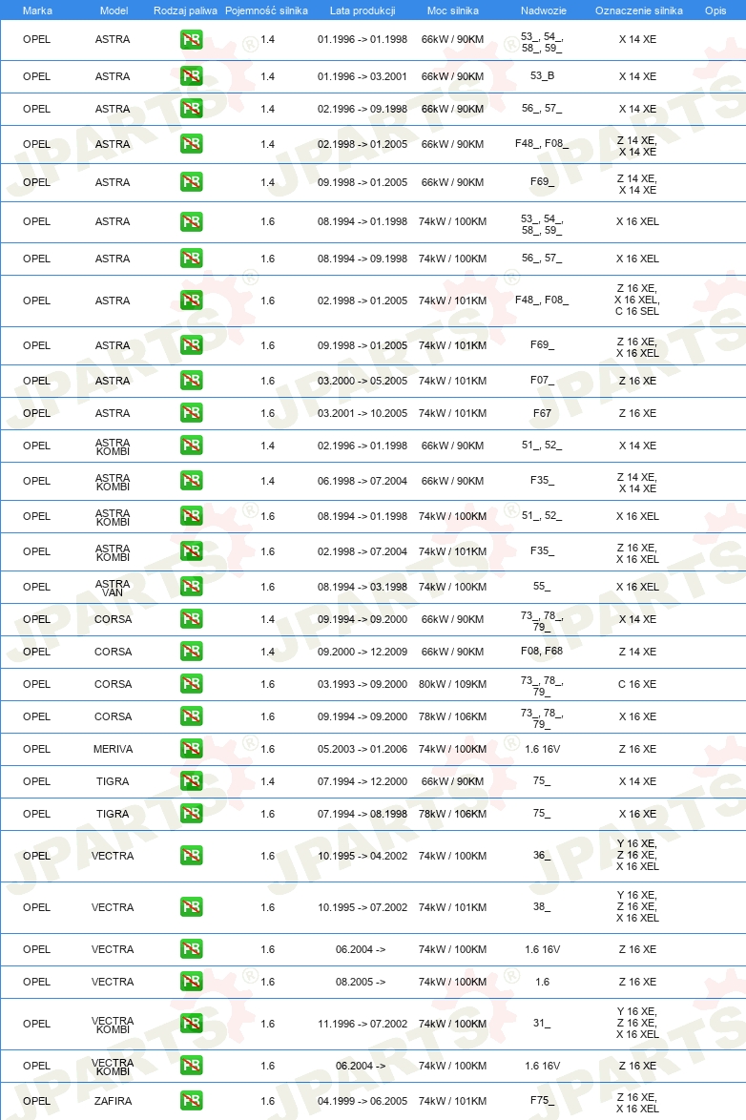The width and height of the screenshot is (746, 1120).
Task: Click the fuel icon in the row with body 53_B
Action: (191, 75)
